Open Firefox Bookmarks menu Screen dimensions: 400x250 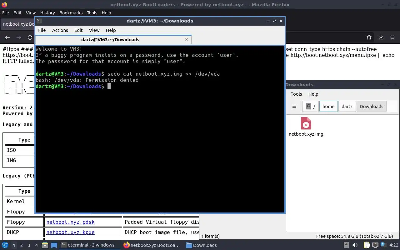click(x=71, y=13)
